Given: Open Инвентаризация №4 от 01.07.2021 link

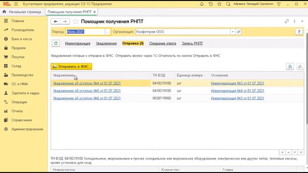Looking at the screenshot, I should tap(237, 91).
